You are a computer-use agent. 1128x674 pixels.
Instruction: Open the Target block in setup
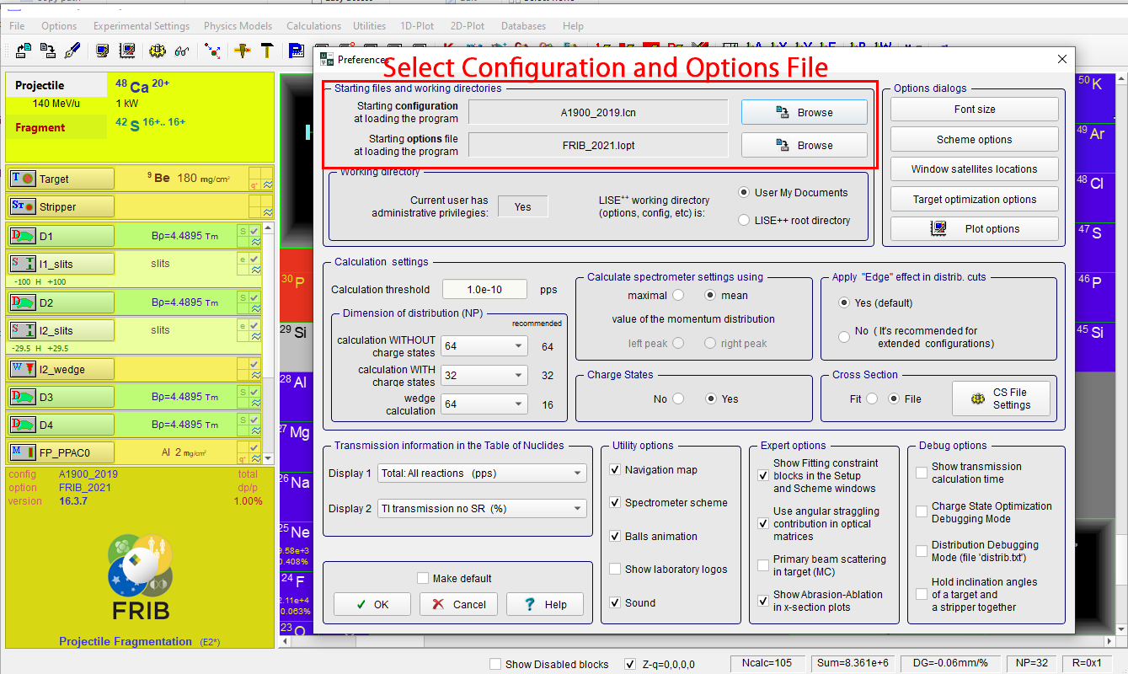click(61, 179)
